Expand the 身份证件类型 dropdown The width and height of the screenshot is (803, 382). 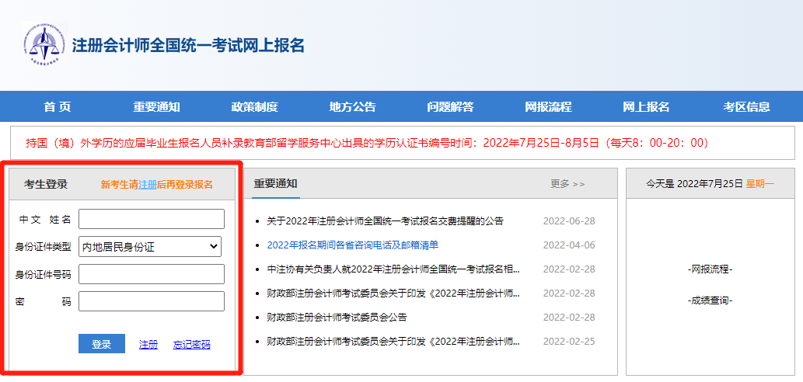point(151,247)
